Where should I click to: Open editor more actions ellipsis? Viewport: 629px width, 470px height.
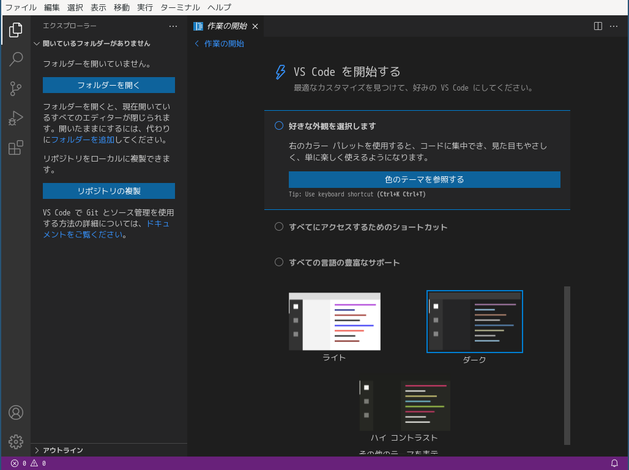click(x=614, y=26)
